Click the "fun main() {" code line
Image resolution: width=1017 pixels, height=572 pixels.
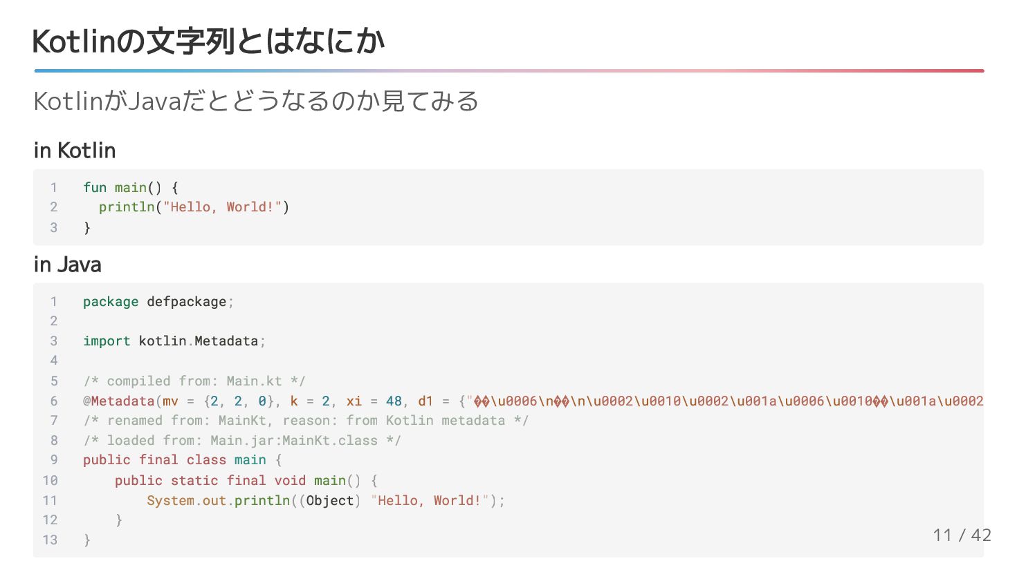click(x=131, y=187)
